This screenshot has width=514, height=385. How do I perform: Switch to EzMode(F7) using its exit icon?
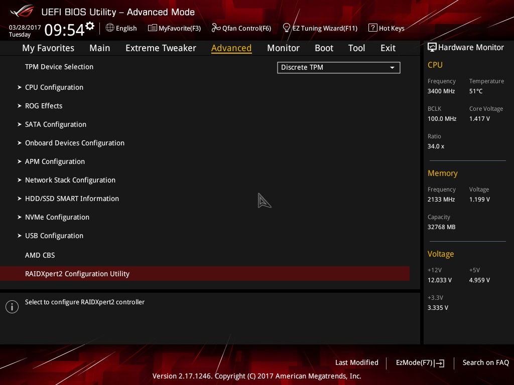tap(439, 363)
